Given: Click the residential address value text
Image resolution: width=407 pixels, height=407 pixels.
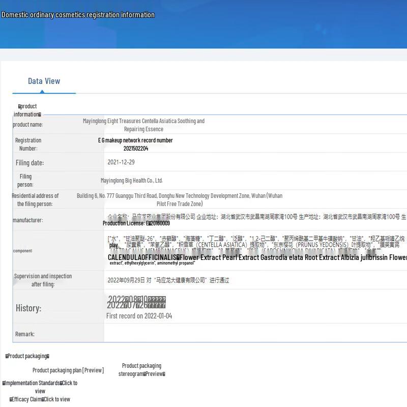Looking at the screenshot, I should [x=179, y=199].
